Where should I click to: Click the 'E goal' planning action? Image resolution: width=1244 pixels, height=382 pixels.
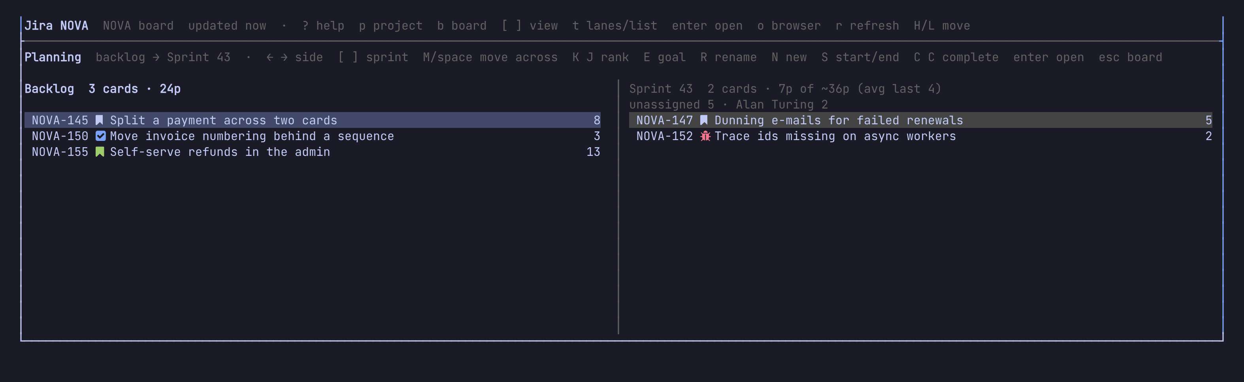click(x=665, y=57)
